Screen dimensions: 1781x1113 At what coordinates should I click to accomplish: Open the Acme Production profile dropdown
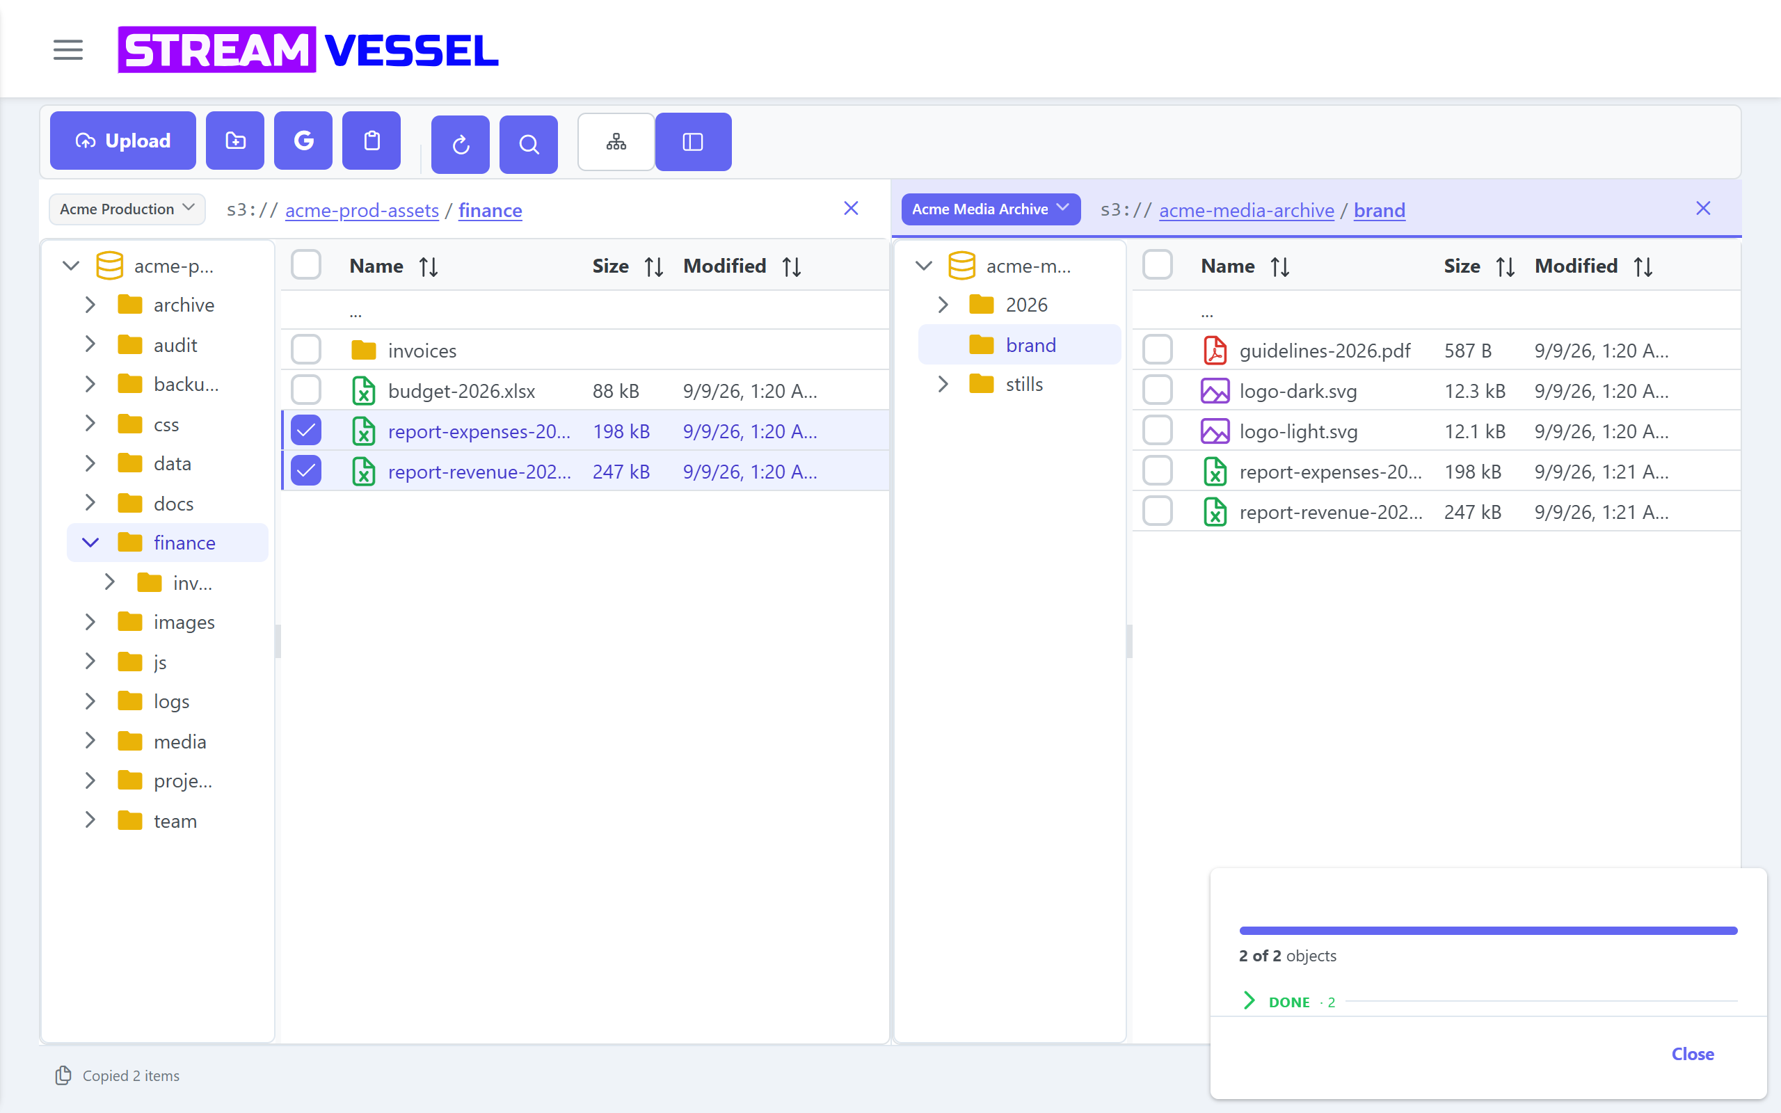tap(127, 209)
